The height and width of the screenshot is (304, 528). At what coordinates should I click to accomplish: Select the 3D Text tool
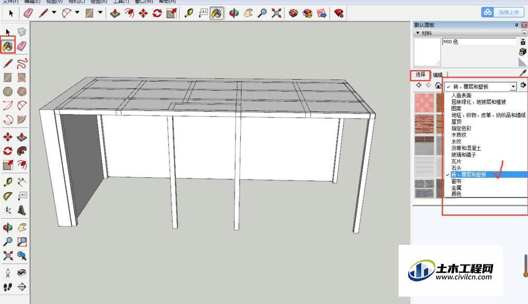pyautogui.click(x=22, y=211)
